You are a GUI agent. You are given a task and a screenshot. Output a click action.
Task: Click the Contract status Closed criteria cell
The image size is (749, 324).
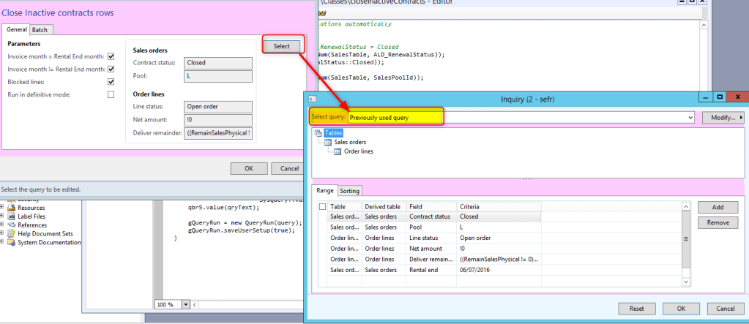(x=498, y=217)
